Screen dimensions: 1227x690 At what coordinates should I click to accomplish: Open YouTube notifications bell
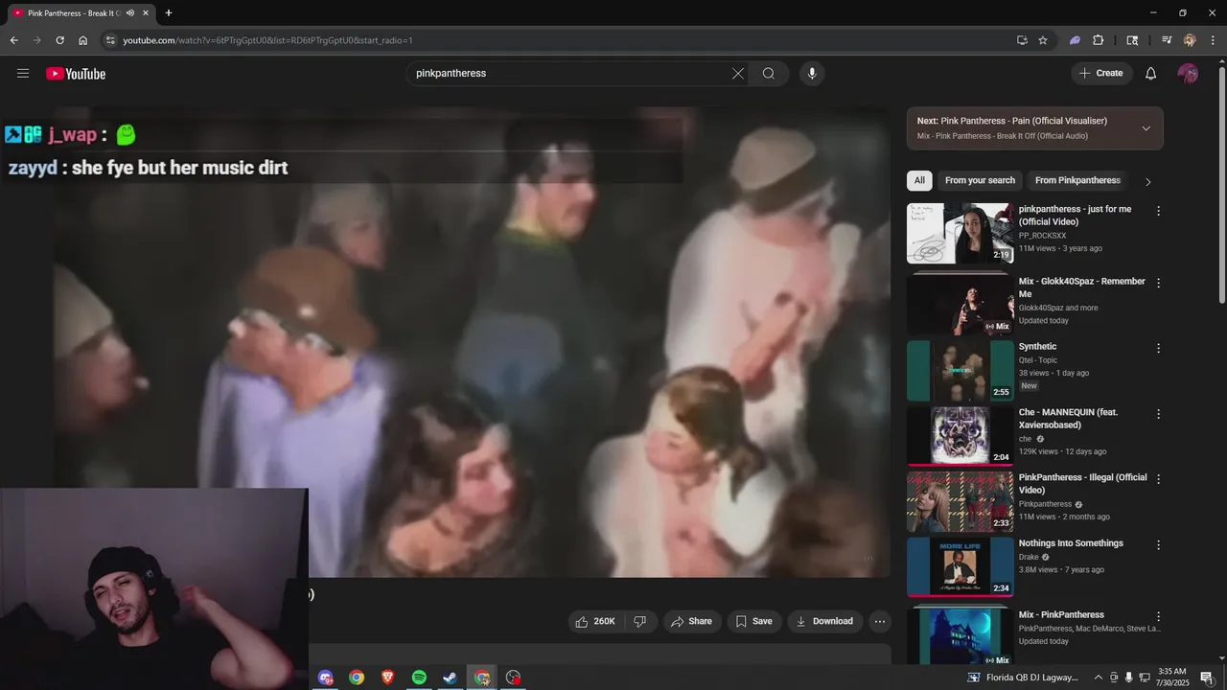[1151, 74]
